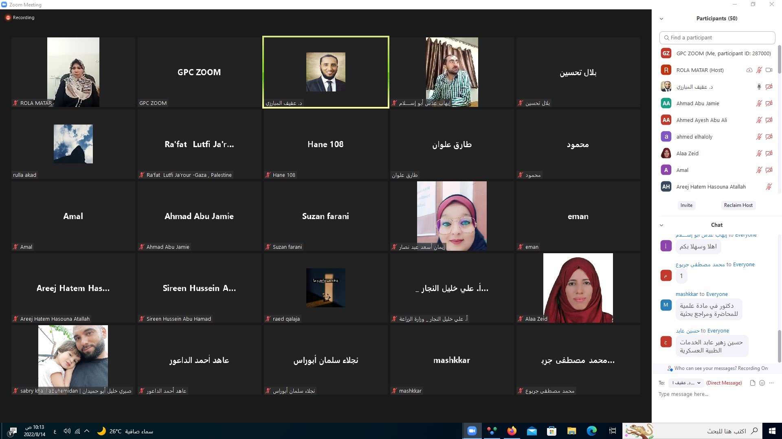The width and height of the screenshot is (782, 439).
Task: Open chat more options (three dots)
Action: coord(771,383)
